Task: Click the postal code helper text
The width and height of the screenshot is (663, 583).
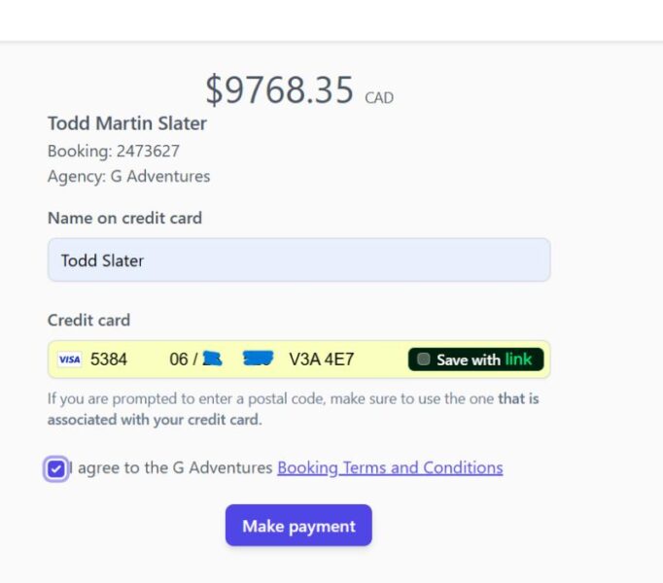Action: click(x=293, y=409)
